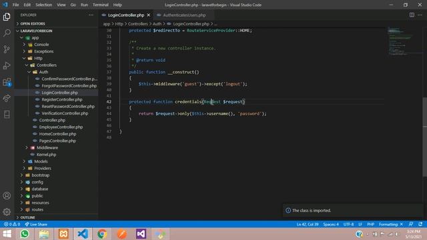This screenshot has width=427, height=240.
Task: Click UTF-8 encoding in status bar
Action: pyautogui.click(x=348, y=224)
